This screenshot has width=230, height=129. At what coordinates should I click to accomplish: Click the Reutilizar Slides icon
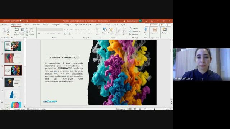click(23, 30)
